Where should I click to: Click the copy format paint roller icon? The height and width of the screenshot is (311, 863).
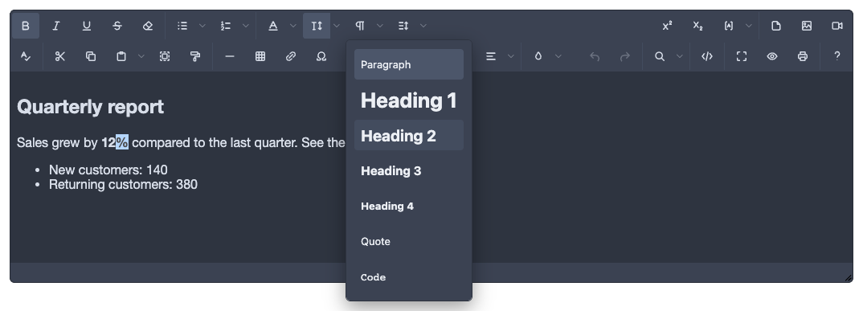(x=194, y=56)
